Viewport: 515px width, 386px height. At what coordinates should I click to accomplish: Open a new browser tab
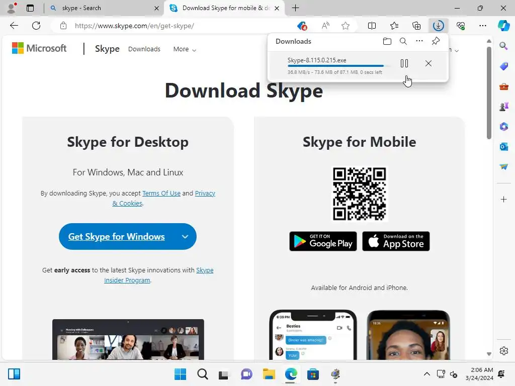[x=295, y=8]
